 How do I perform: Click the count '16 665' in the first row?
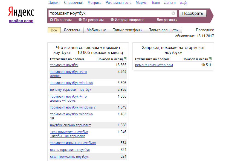point(121,65)
